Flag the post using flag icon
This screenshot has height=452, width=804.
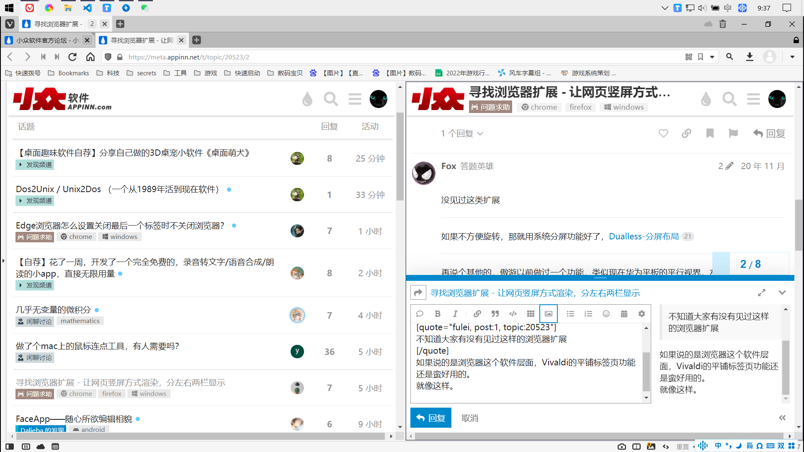(733, 134)
